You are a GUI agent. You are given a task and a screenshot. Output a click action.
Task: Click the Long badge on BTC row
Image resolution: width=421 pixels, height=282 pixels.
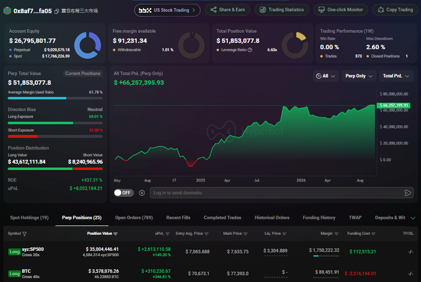(x=14, y=274)
